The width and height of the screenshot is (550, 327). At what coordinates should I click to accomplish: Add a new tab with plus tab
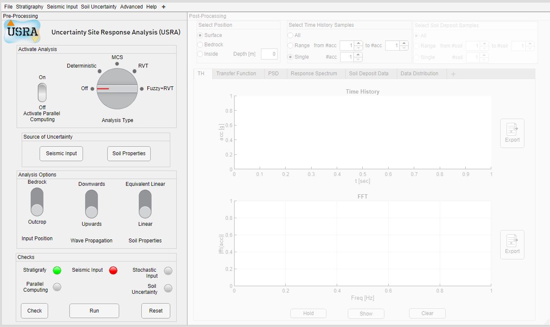click(x=453, y=74)
